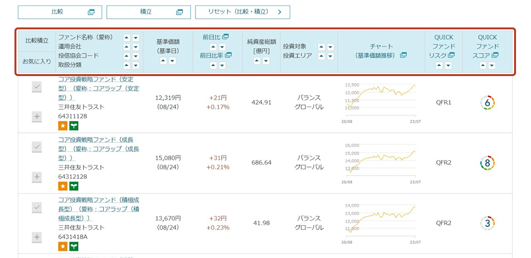Open the popup icon beside 前日比率
The image size is (531, 258).
(228, 55)
